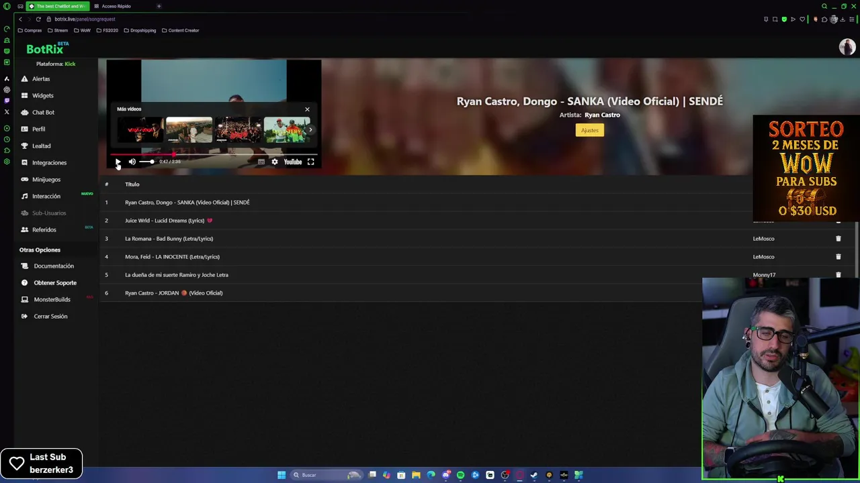Mute the YouTube player volume icon
This screenshot has height=483, width=860.
point(132,162)
